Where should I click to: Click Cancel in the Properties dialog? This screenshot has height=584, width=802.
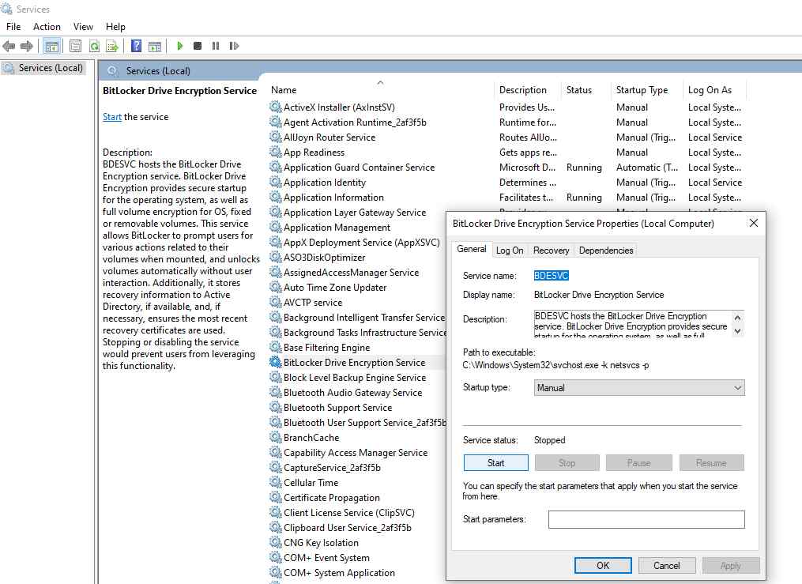pyautogui.click(x=666, y=565)
